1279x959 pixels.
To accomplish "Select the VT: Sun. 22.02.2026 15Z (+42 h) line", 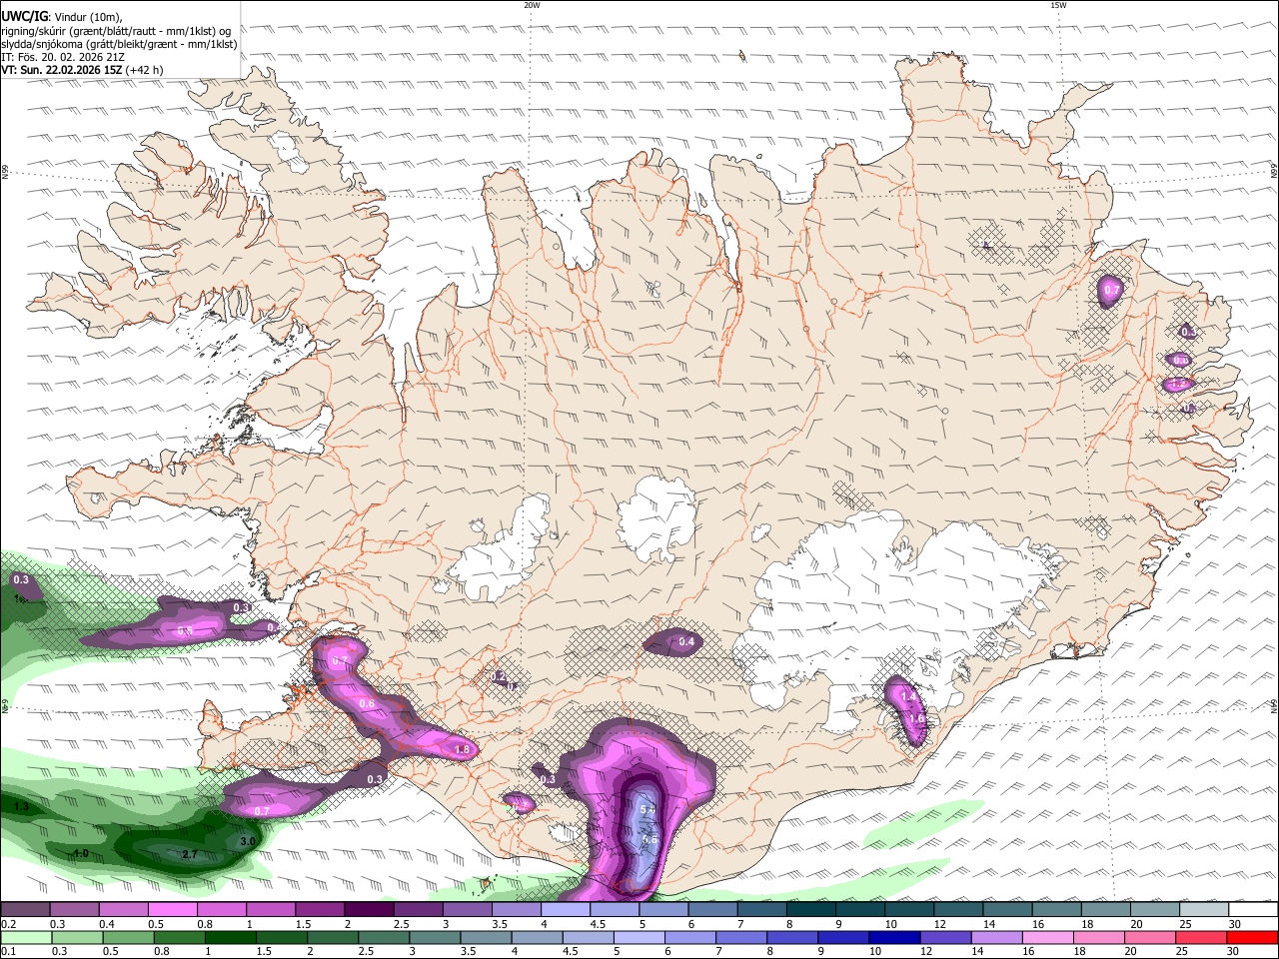I will 82,70.
